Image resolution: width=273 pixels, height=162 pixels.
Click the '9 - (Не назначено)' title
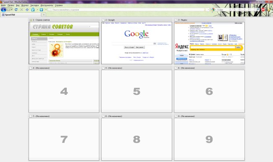click(186, 116)
